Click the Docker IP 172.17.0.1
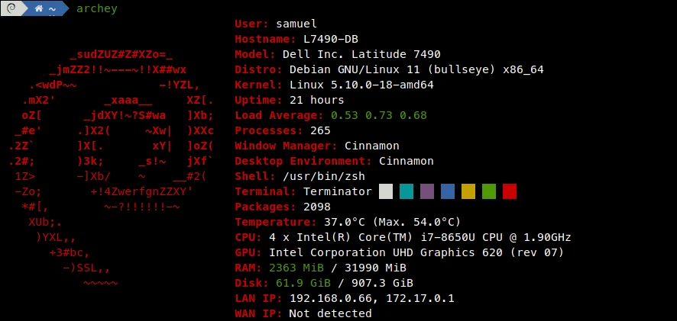This screenshot has height=321, width=677. tap(420, 298)
